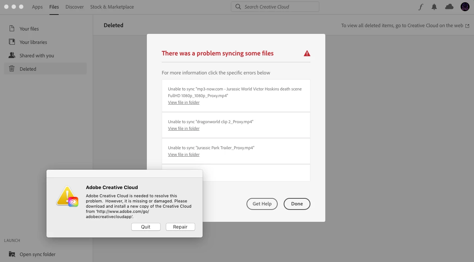Click 'Unable to sync "dragonworld clip 2_Proxy.mp4"' text

click(x=210, y=122)
